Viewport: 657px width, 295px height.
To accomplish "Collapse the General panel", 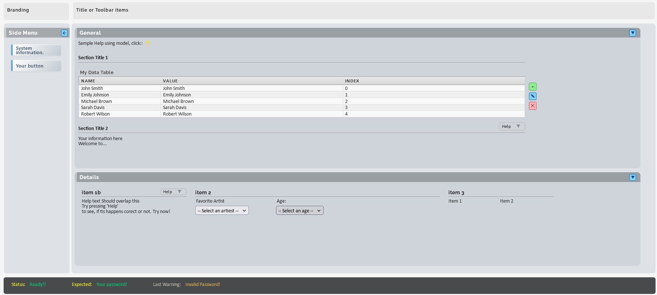I will tap(632, 33).
